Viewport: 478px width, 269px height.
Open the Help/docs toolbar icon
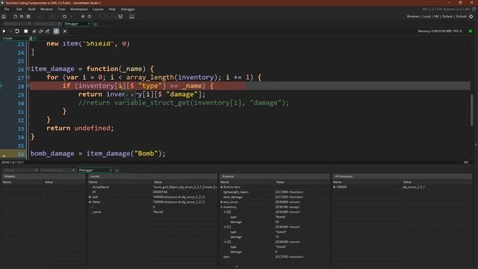pyautogui.click(x=90, y=16)
